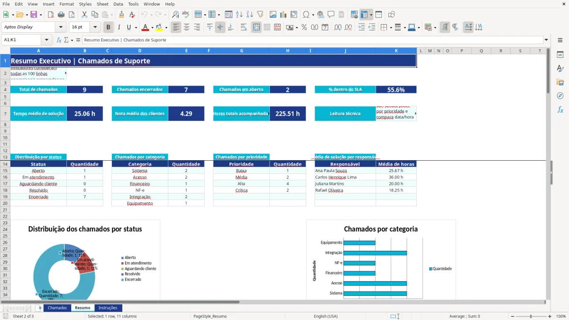Click the Sort Ascending icon
569x320 pixels.
(239, 15)
